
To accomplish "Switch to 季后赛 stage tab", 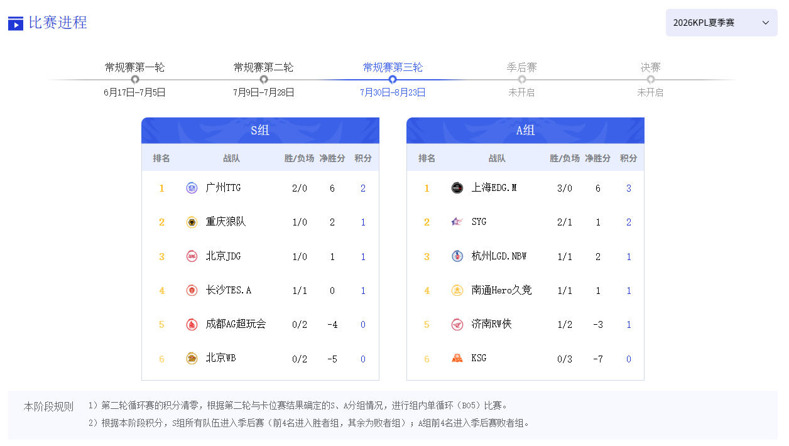I will (522, 67).
